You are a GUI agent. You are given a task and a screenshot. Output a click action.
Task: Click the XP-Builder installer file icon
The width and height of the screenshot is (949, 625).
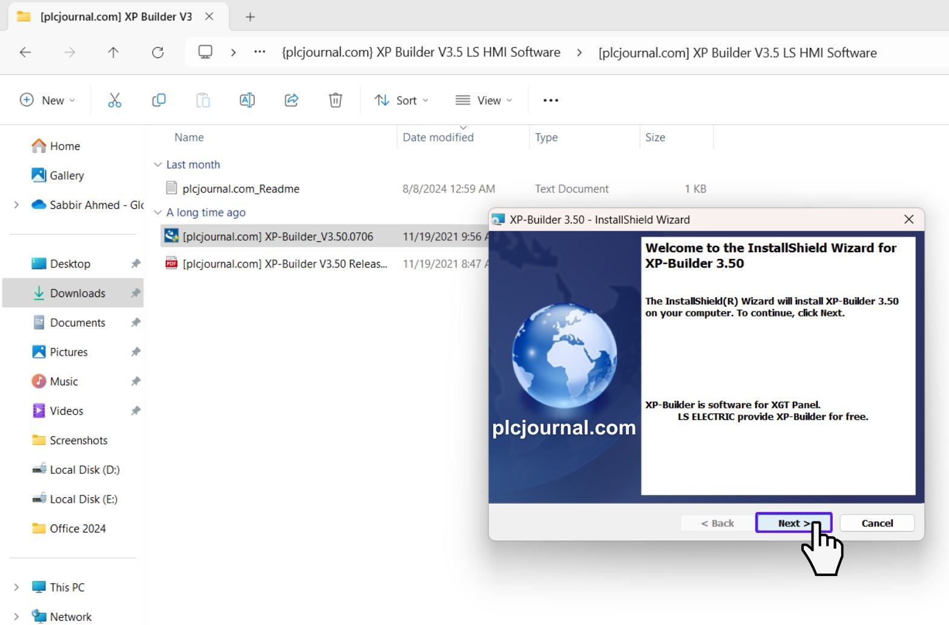(172, 236)
